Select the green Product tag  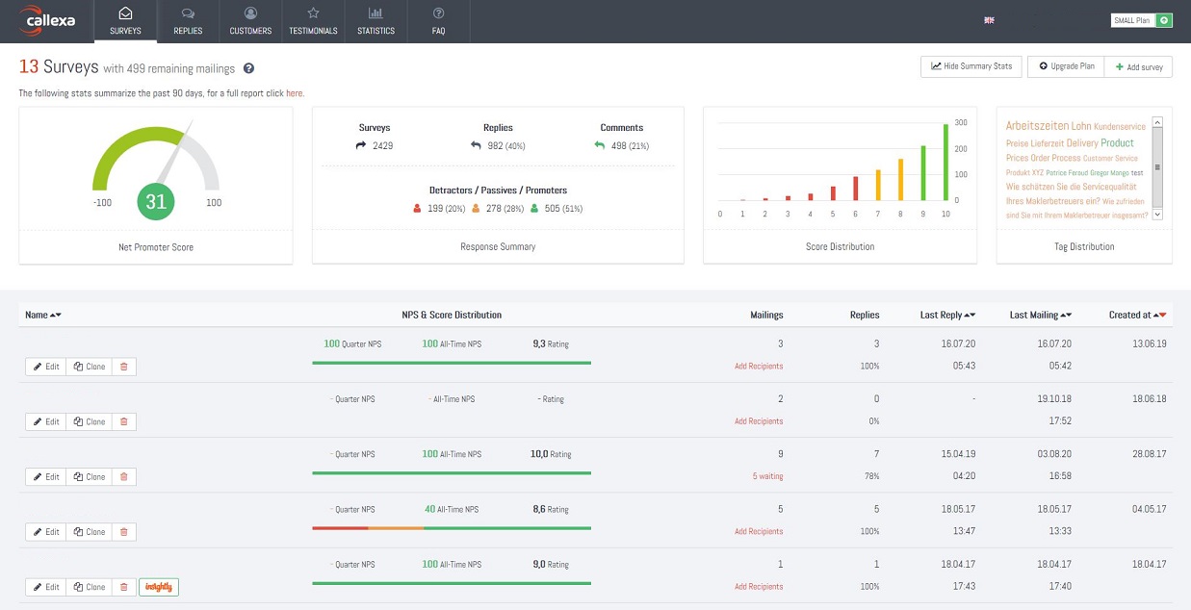click(1118, 142)
